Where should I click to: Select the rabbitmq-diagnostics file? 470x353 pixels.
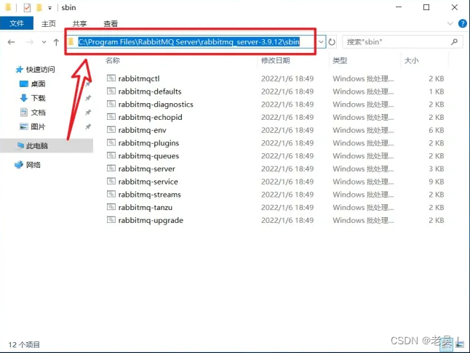tap(156, 104)
